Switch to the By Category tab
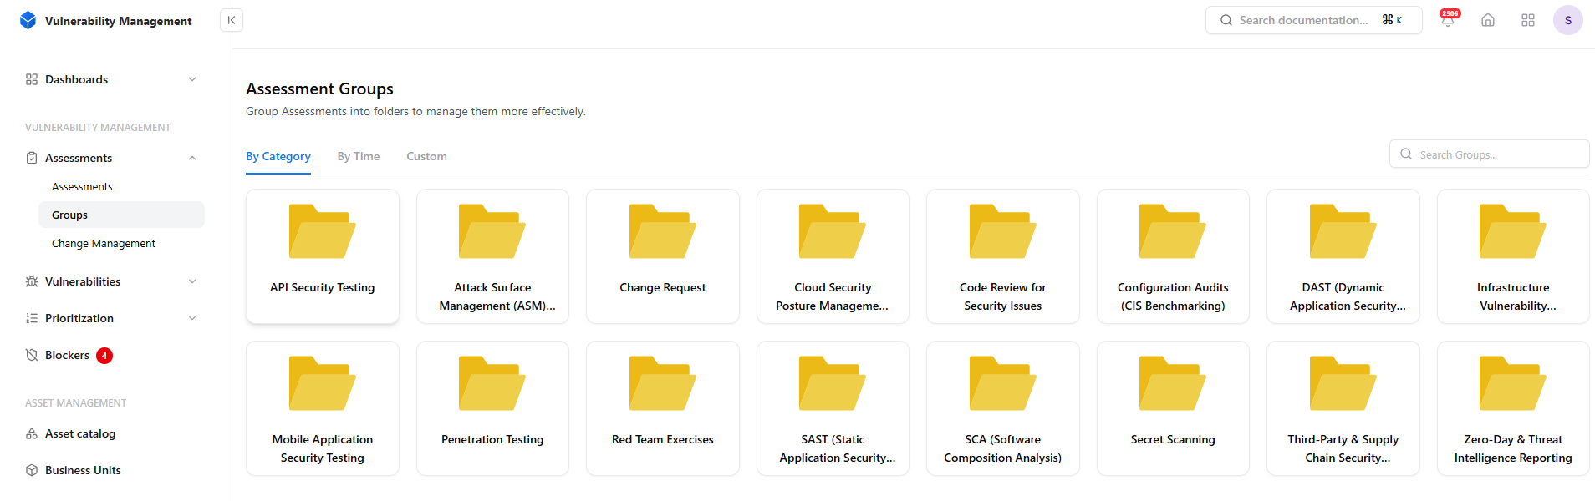Screen dimensions: 1595x501 pos(278,156)
